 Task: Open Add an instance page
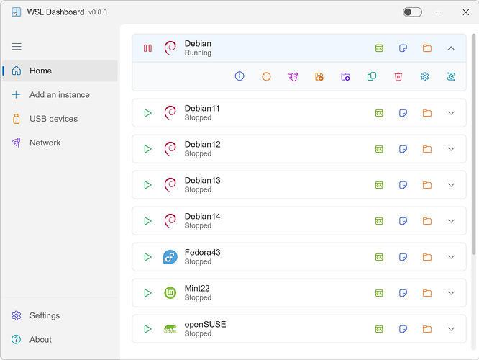pos(60,95)
